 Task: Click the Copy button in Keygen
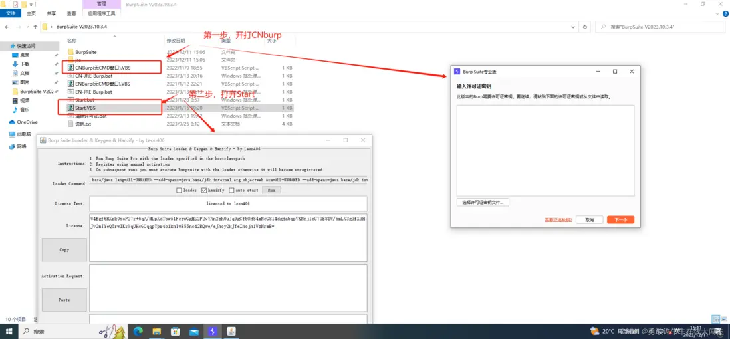(x=64, y=249)
